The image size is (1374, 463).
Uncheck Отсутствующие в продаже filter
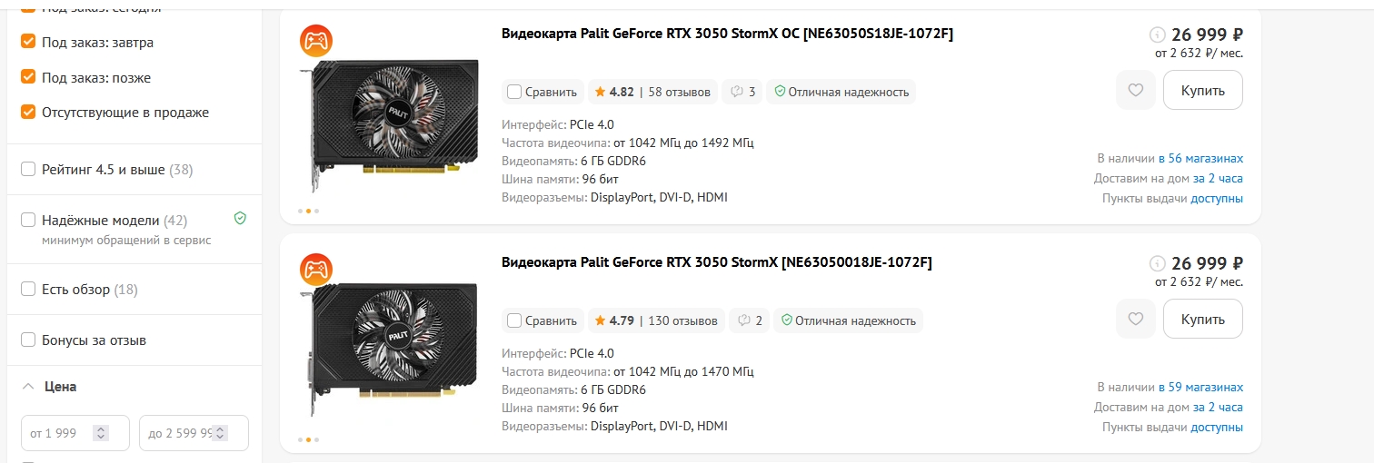point(28,113)
